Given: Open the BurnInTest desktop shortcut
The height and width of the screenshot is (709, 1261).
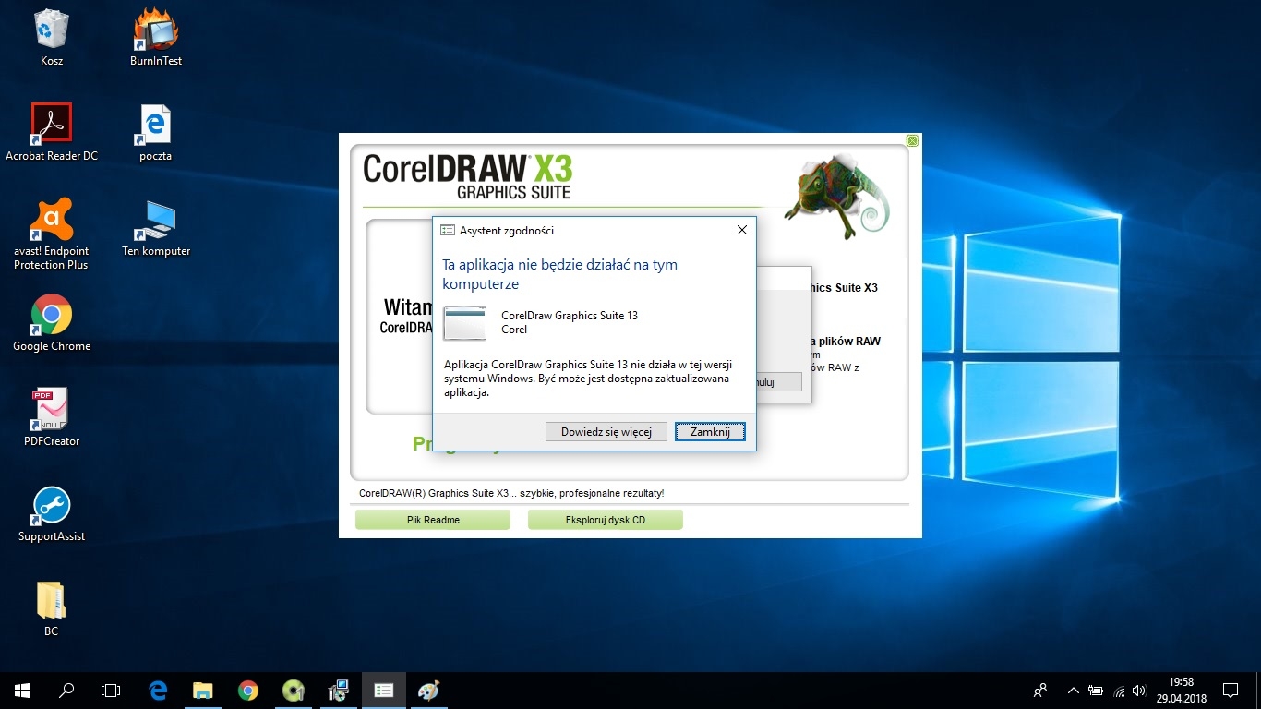Looking at the screenshot, I should [156, 37].
